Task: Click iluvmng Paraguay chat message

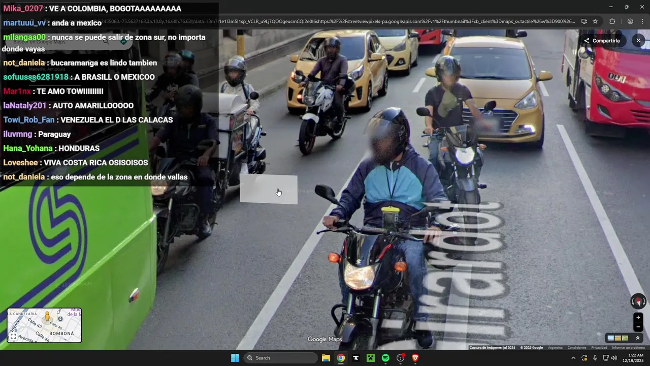Action: point(37,134)
